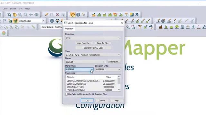206x115 pixels.
Task: Activate the Pan (grab hand) tool
Action: tap(14, 14)
